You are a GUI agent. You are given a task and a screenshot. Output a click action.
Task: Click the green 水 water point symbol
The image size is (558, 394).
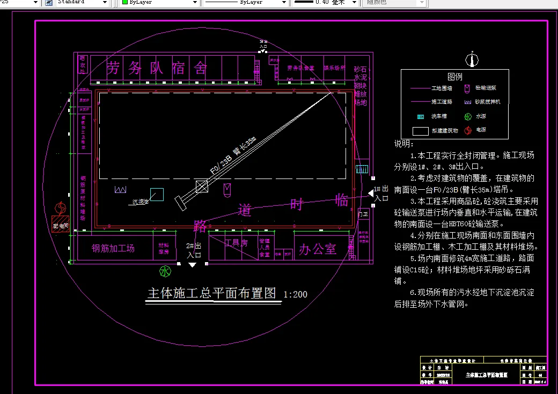tap(165, 271)
